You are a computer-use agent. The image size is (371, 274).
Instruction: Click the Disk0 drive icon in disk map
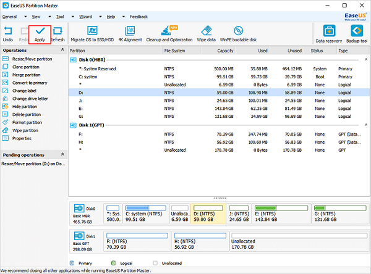[79, 209]
